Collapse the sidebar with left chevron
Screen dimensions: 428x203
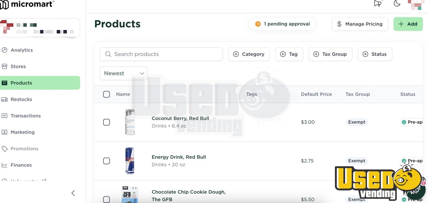tap(73, 193)
